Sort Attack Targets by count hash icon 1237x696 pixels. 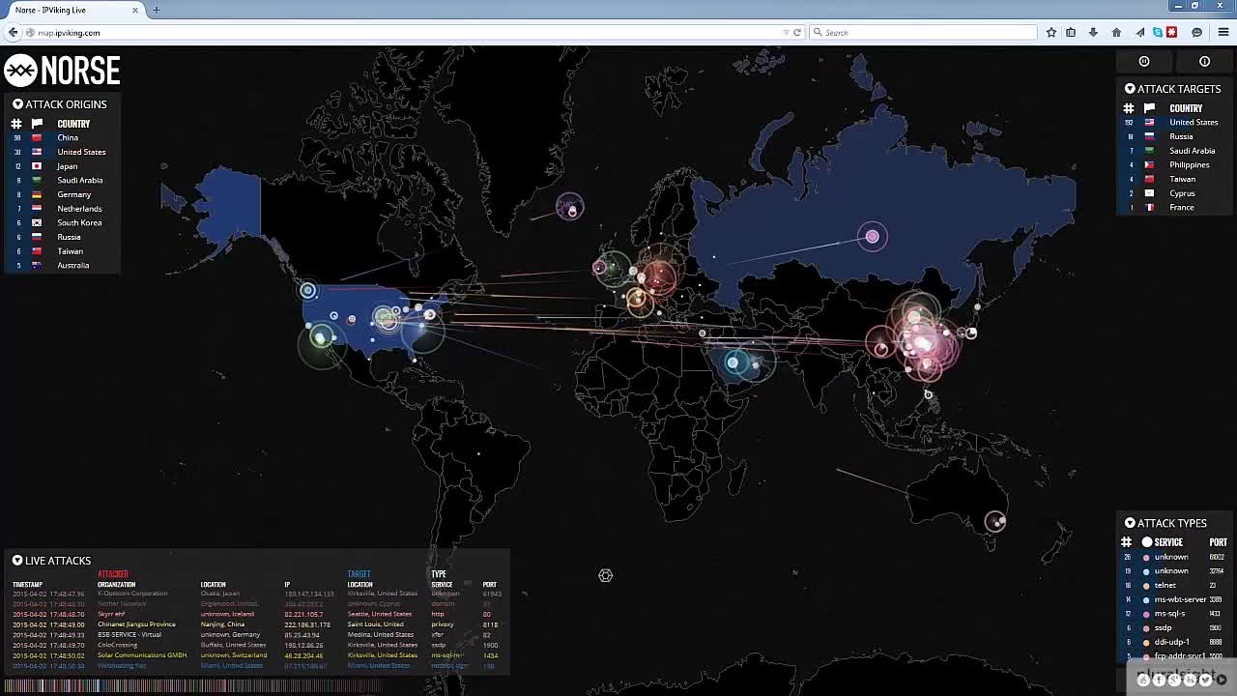tap(1128, 108)
